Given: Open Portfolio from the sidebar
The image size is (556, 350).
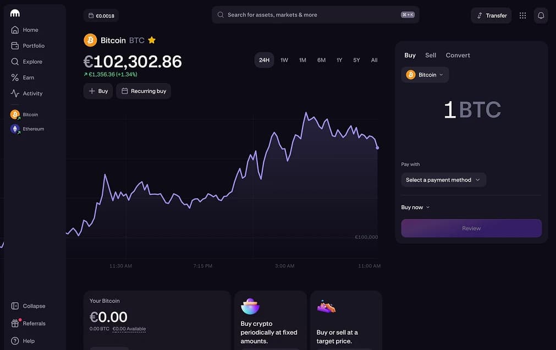Looking at the screenshot, I should (33, 46).
